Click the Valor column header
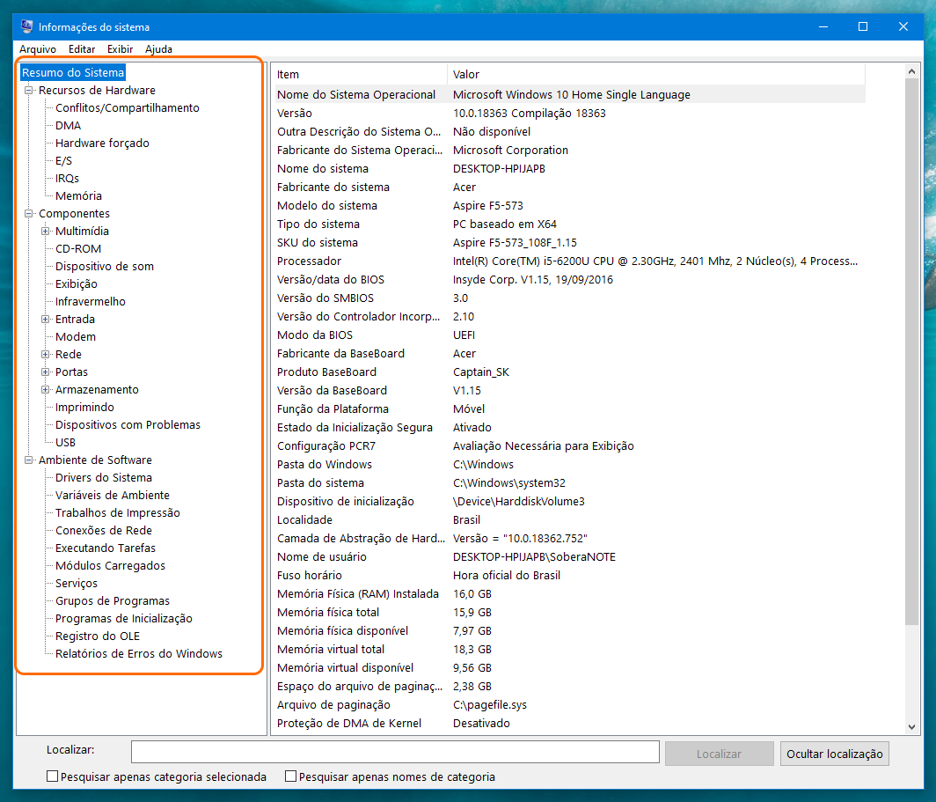The height and width of the screenshot is (802, 936). point(656,75)
